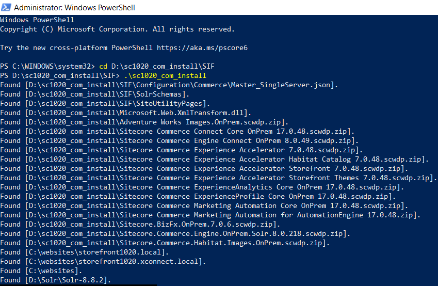
Task: Click the Accelerator Storefront Themes line
Action: [219, 178]
